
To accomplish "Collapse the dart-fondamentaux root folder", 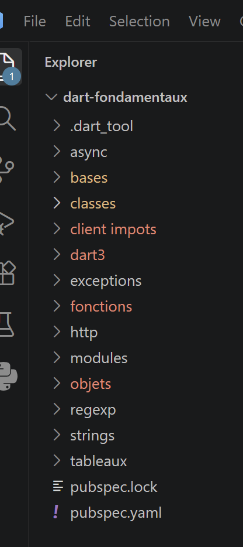I will tap(51, 97).
